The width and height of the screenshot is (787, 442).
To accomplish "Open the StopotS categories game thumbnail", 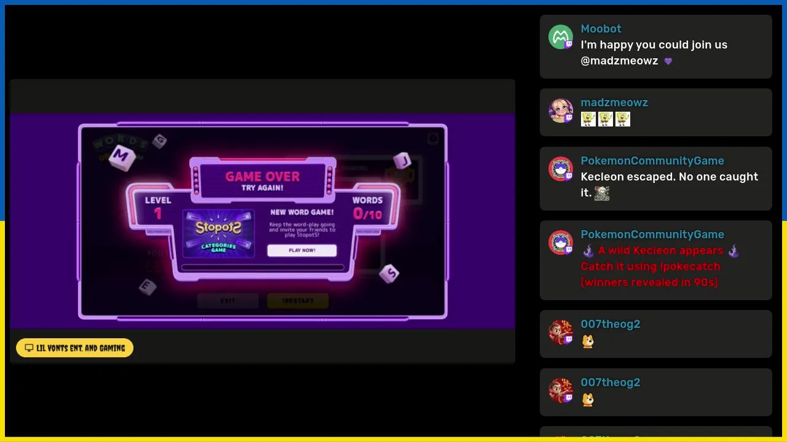I will 219,233.
